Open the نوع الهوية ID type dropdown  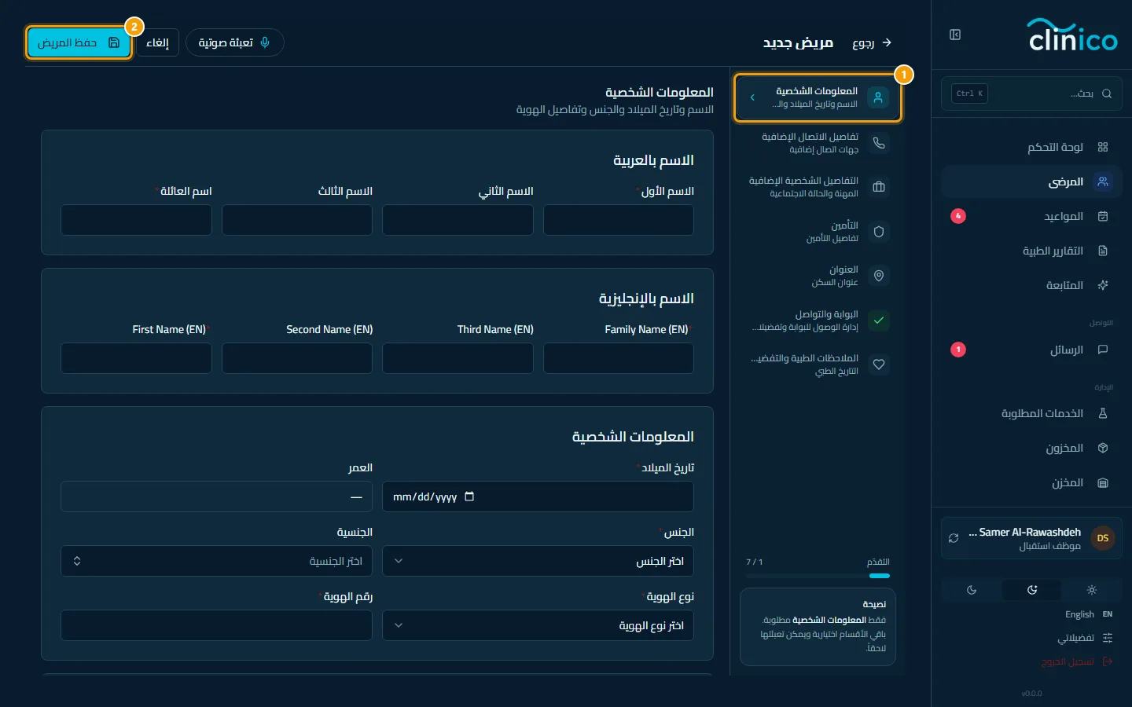tap(538, 625)
